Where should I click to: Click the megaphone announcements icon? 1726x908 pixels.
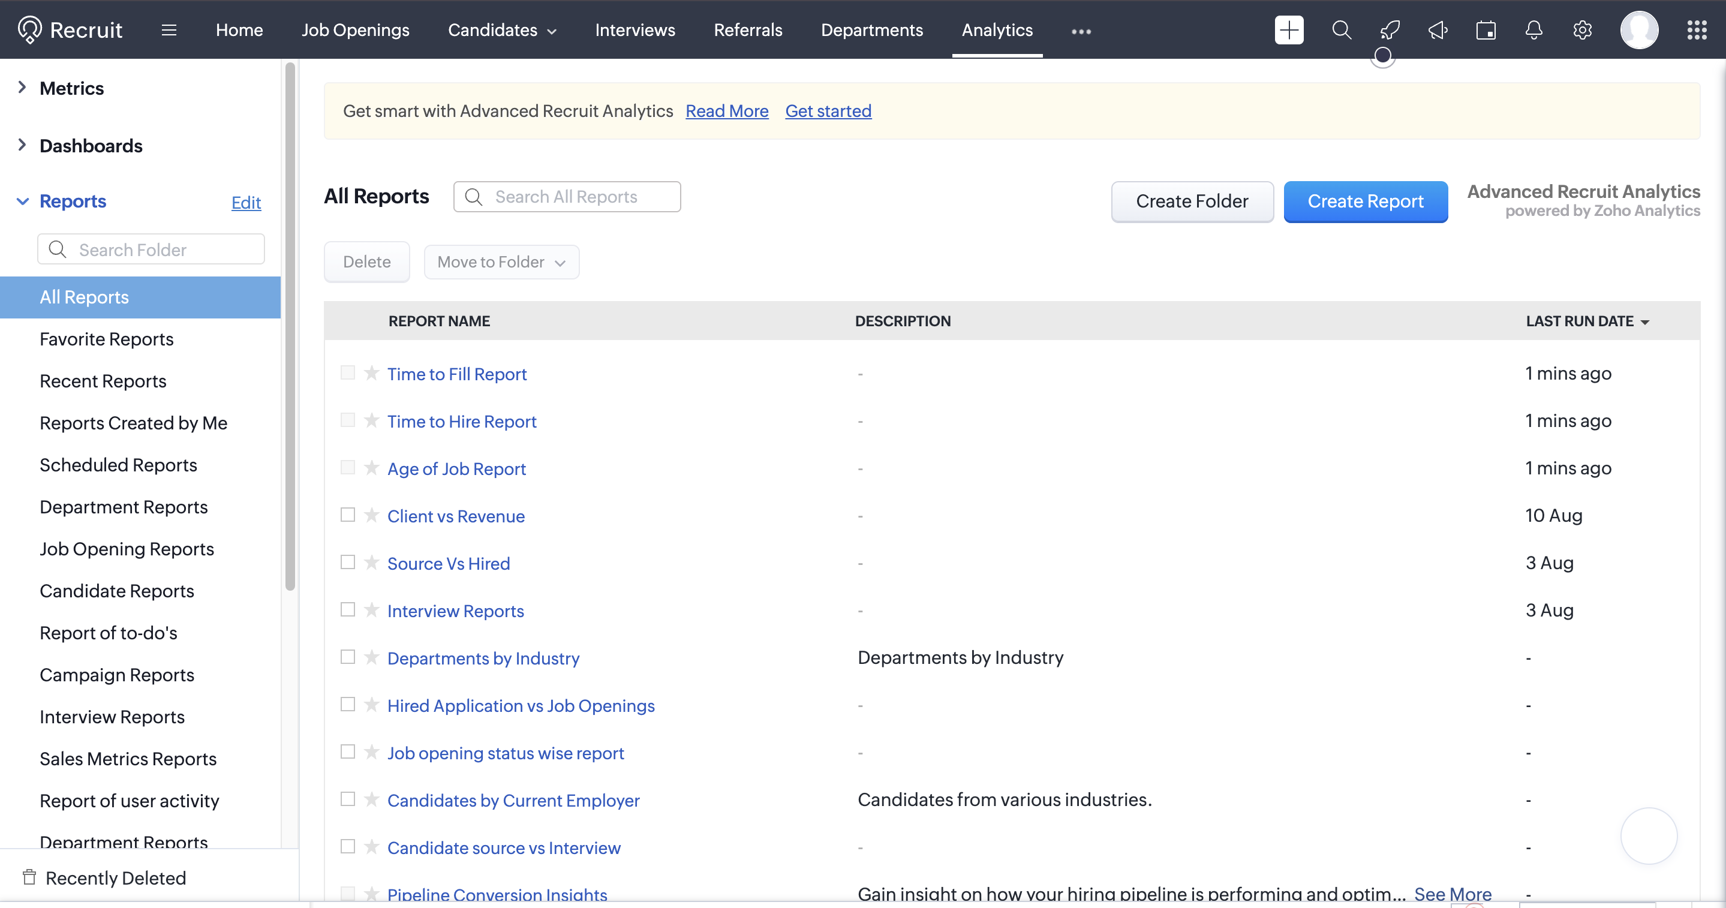1438,30
